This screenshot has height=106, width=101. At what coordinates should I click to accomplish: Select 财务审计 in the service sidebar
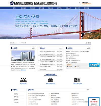coord(16,94)
